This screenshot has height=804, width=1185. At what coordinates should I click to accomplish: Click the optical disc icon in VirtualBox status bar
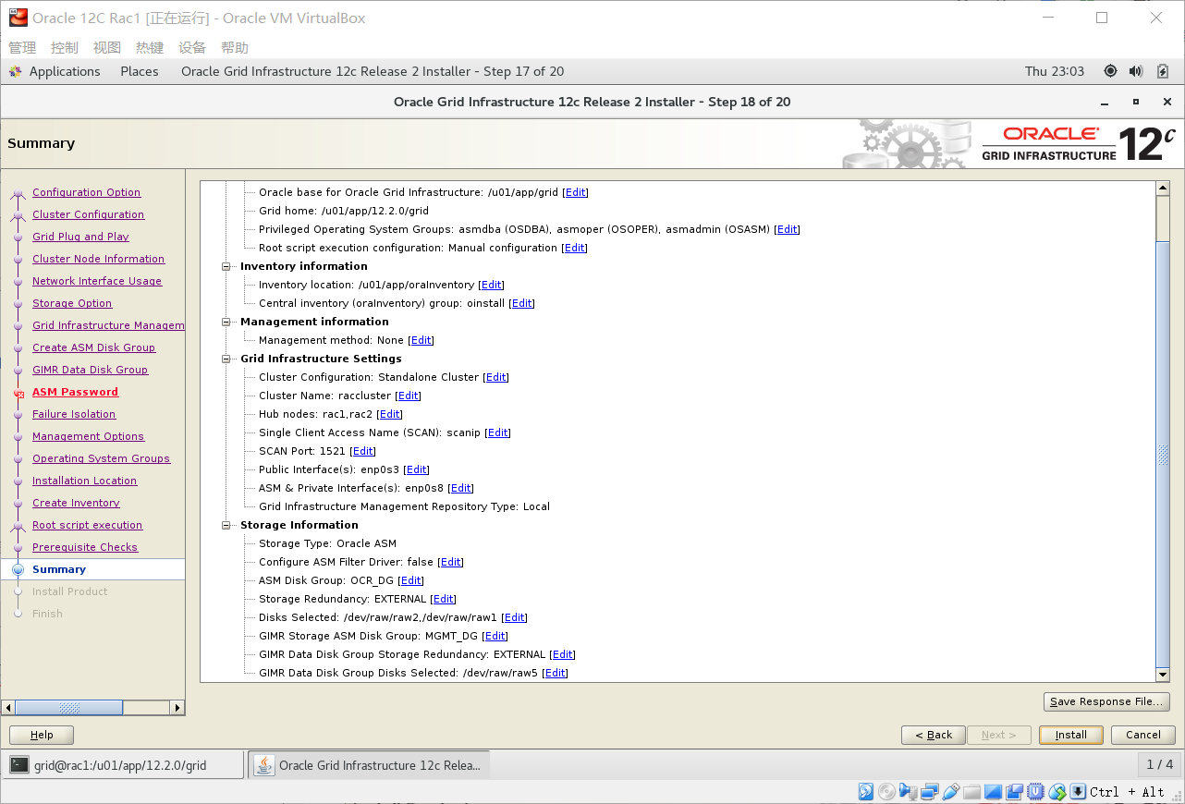[886, 791]
